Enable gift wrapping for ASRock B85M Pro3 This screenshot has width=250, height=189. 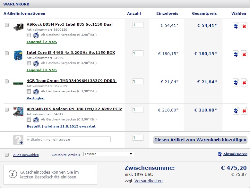pyautogui.click(x=29, y=35)
